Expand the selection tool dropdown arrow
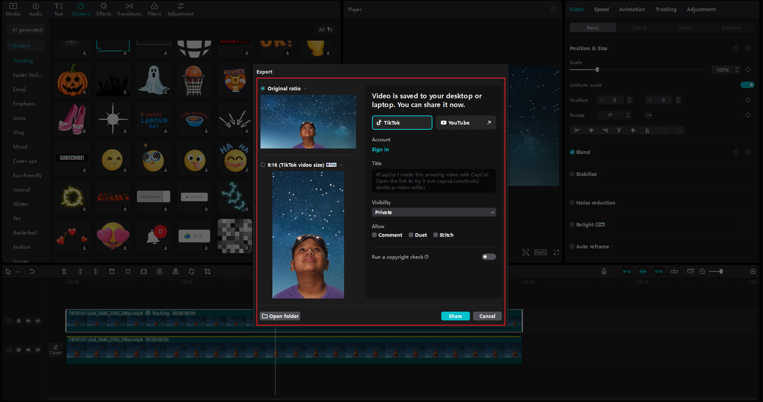Screen dimensions: 763x402 (17, 272)
